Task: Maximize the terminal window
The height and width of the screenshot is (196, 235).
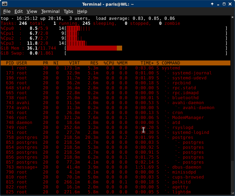Action: (x=224, y=4)
